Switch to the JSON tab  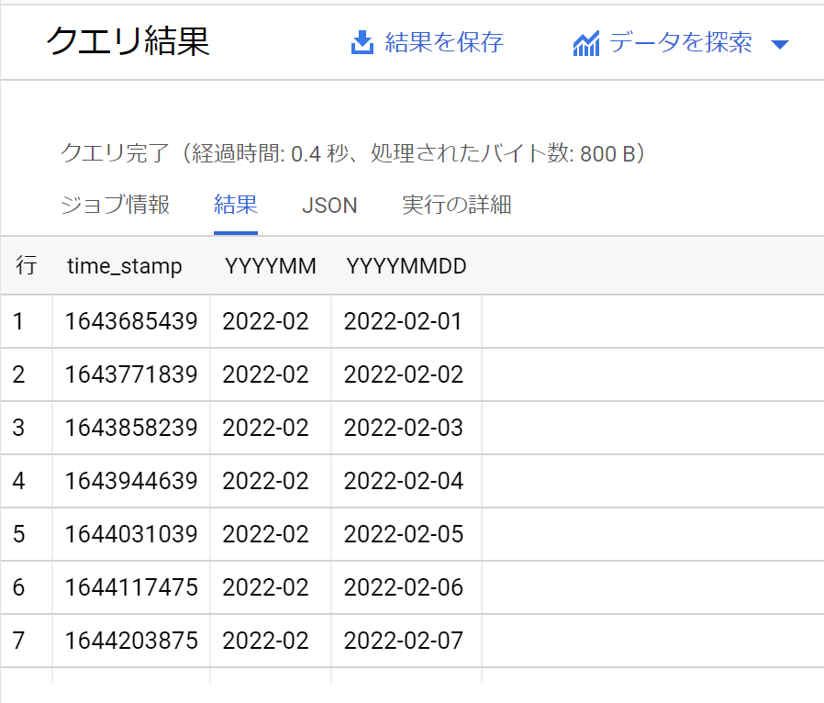[x=329, y=205]
